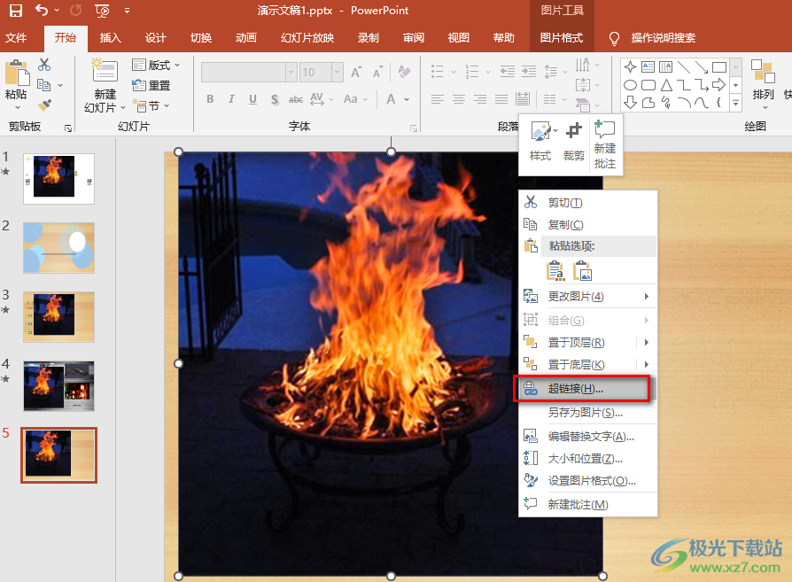Viewport: 792px width, 582px height.
Task: Open the font color dropdown arrow
Action: pyautogui.click(x=407, y=99)
